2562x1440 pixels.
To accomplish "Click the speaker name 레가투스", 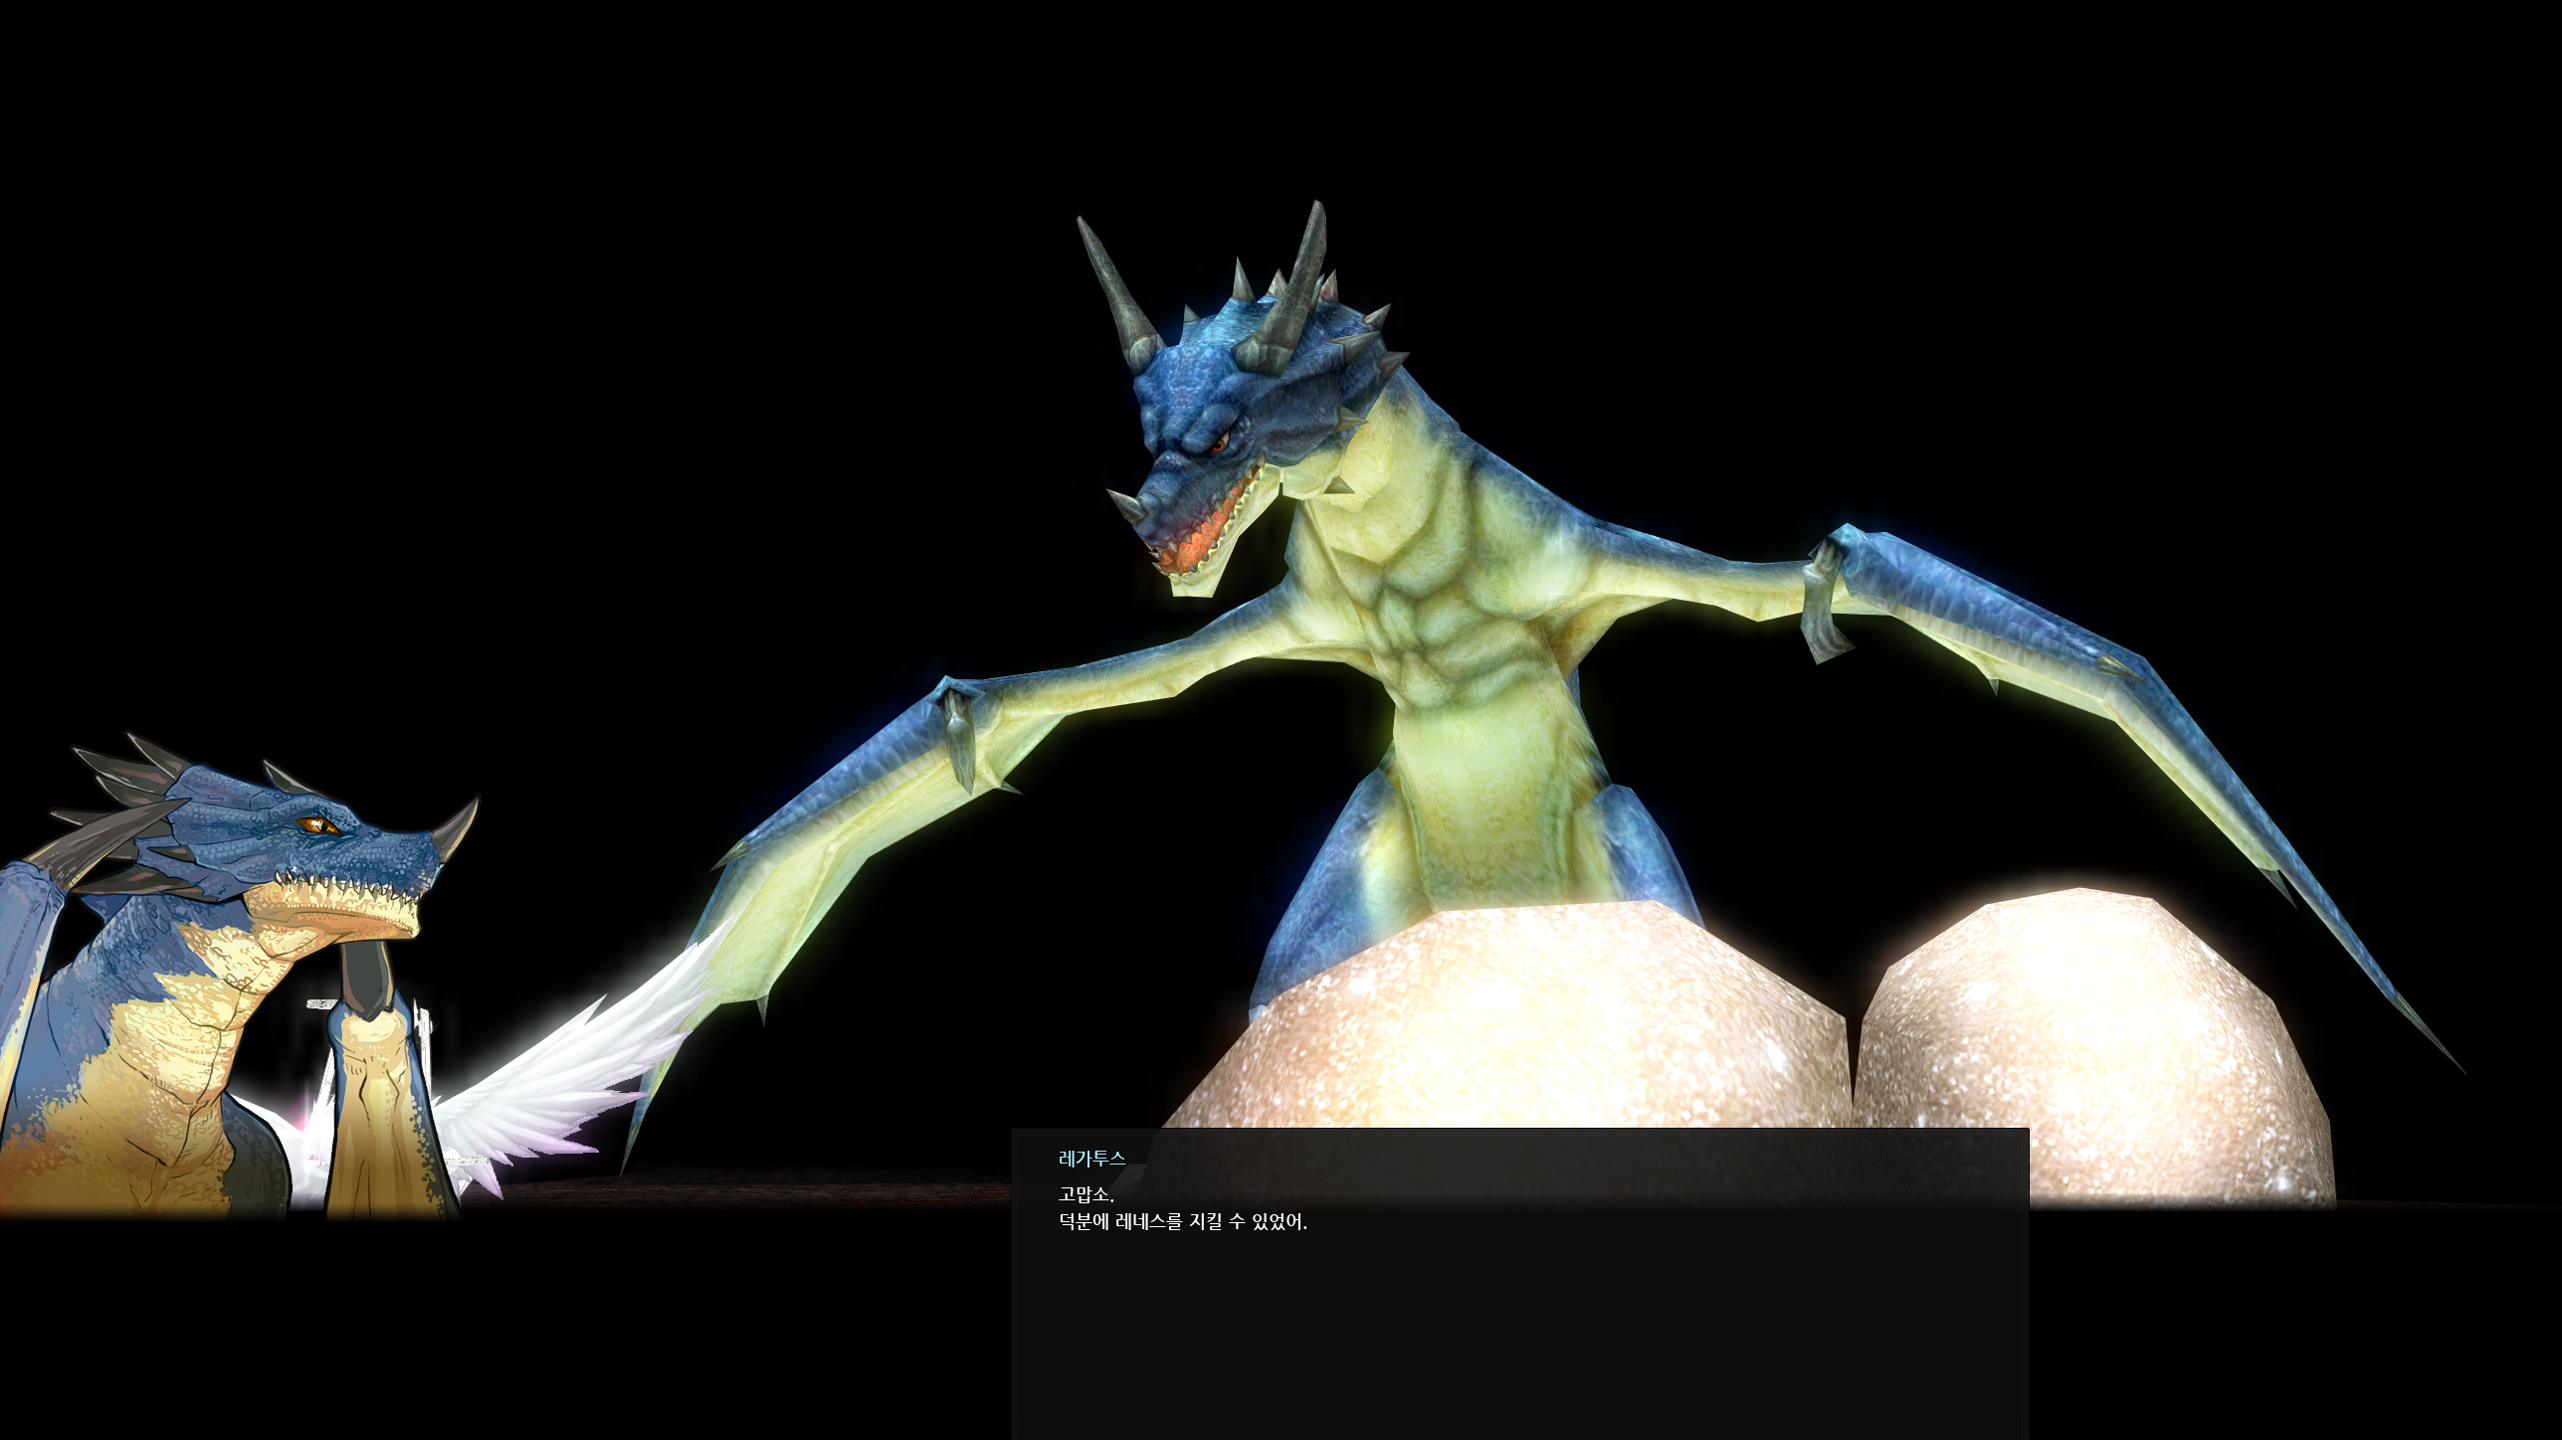I will pyautogui.click(x=1091, y=1158).
